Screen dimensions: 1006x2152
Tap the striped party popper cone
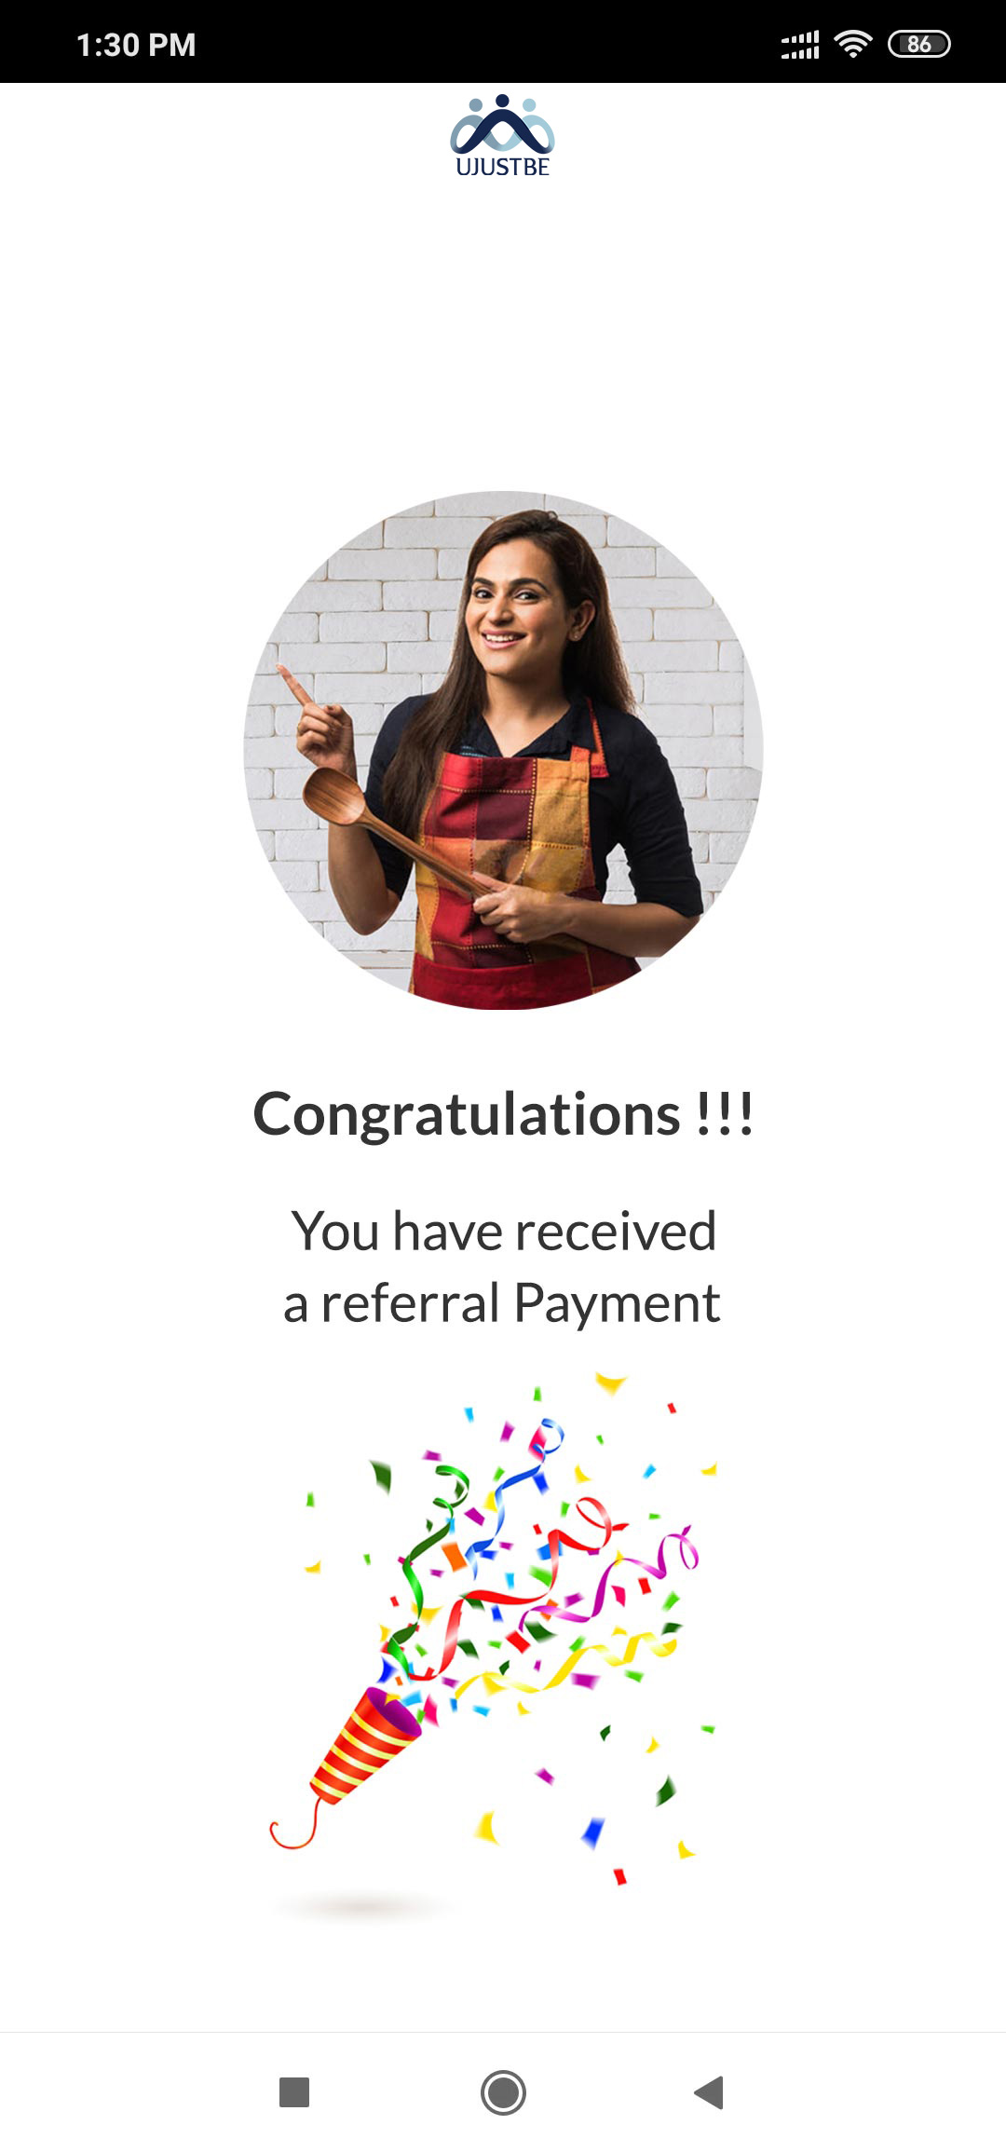pos(365,1744)
